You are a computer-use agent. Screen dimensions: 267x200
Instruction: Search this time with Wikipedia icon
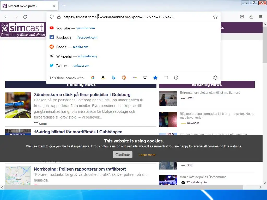[x=145, y=78]
